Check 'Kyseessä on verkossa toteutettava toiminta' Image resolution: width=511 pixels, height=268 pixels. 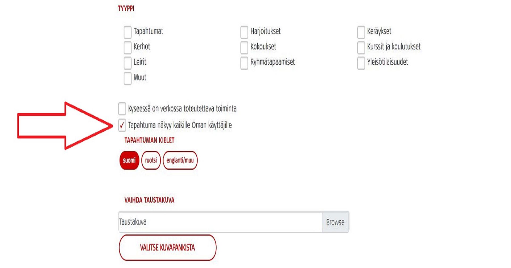(x=122, y=108)
